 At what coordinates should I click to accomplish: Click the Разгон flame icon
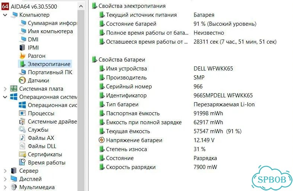22,56
